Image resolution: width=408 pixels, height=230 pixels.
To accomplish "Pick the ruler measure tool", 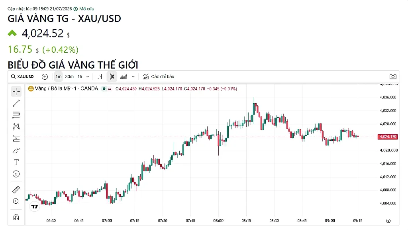I will pyautogui.click(x=16, y=190).
